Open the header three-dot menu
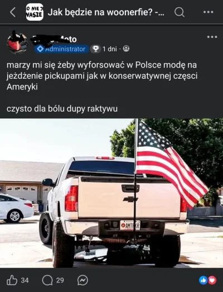This screenshot has width=223, height=292. [x=209, y=12]
